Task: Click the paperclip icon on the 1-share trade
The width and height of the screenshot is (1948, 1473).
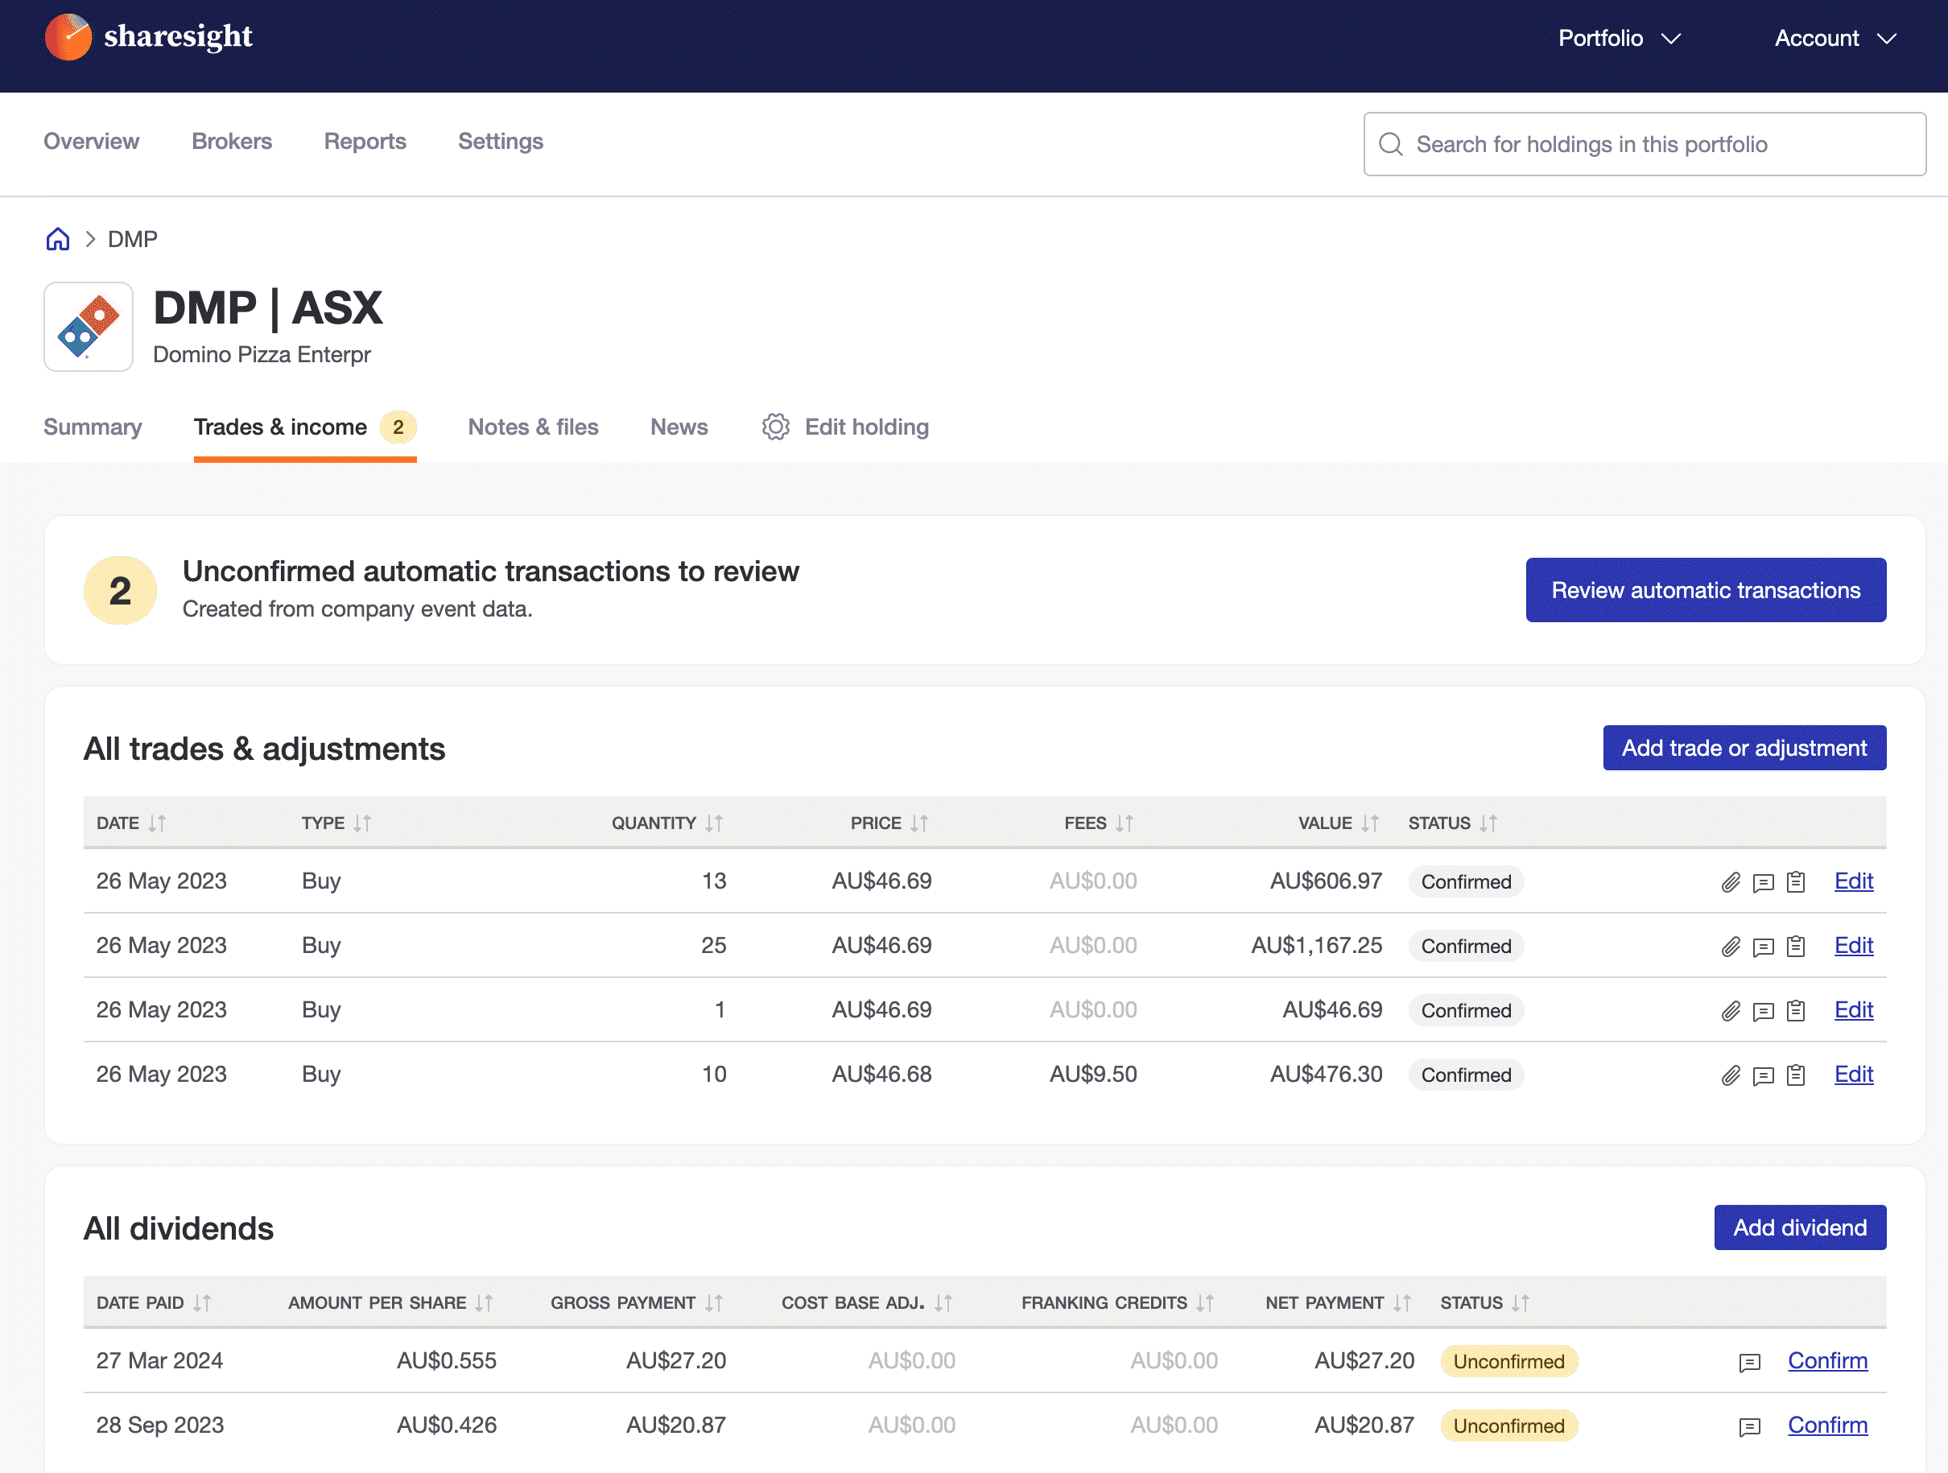Action: pyautogui.click(x=1730, y=1011)
